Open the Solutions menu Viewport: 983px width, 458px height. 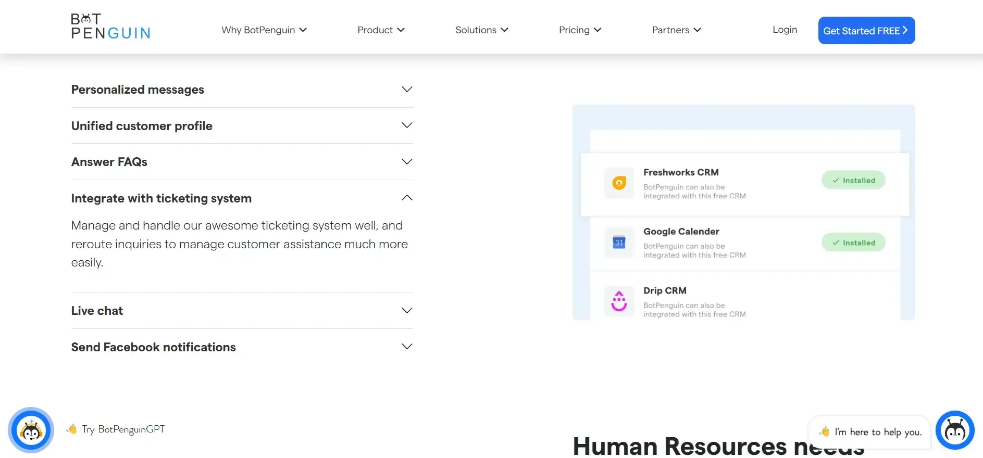(482, 30)
